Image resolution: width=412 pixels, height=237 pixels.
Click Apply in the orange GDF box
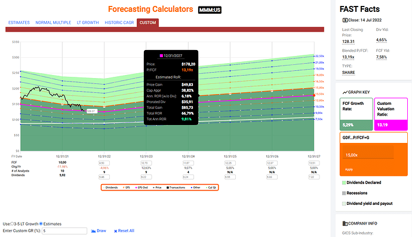click(x=349, y=169)
